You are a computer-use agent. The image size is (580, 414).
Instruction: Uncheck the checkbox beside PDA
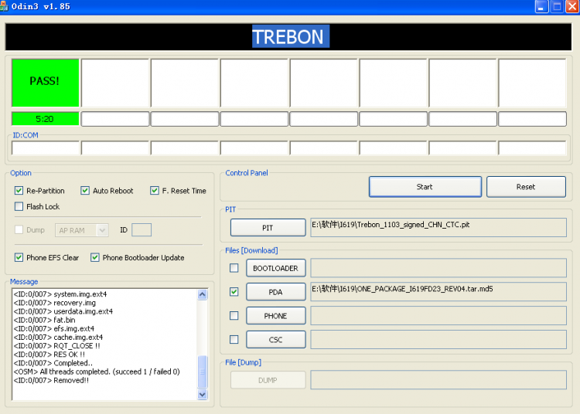click(x=234, y=292)
